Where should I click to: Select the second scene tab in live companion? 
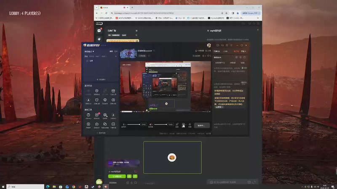pyautogui.click(x=91, y=56)
